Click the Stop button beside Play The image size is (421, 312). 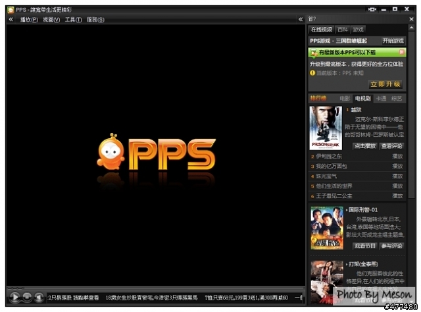point(27,298)
